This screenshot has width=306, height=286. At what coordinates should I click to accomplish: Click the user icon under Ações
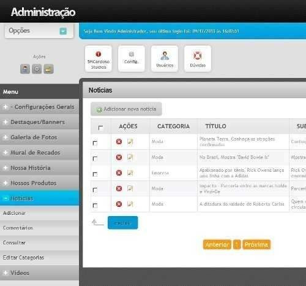point(25,69)
